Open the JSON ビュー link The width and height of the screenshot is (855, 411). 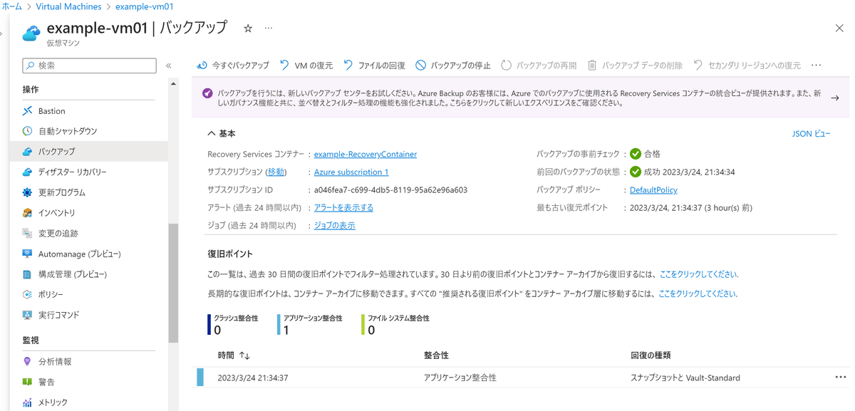coord(812,134)
